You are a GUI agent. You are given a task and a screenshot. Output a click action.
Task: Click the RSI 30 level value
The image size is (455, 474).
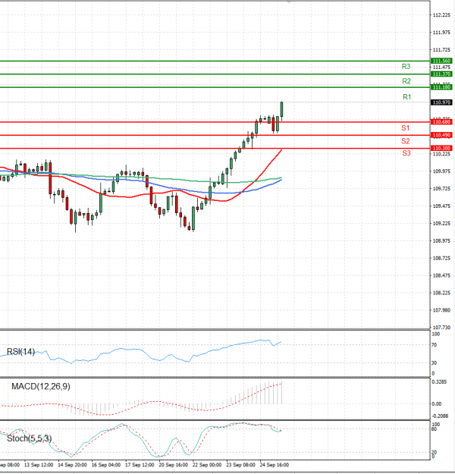(x=434, y=363)
